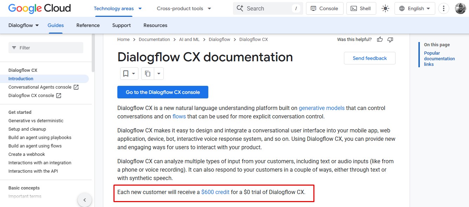Open the user profile avatar
Screen dimensions: 469x207
point(460,8)
